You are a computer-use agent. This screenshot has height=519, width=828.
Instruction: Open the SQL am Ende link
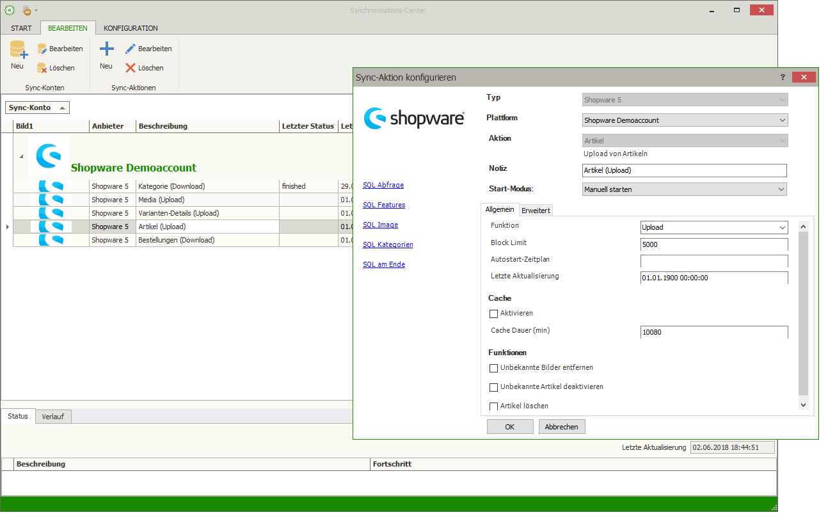pos(384,264)
